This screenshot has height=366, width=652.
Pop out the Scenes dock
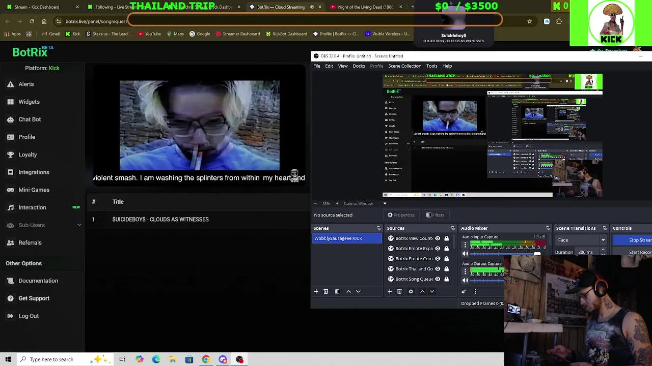[x=378, y=228]
